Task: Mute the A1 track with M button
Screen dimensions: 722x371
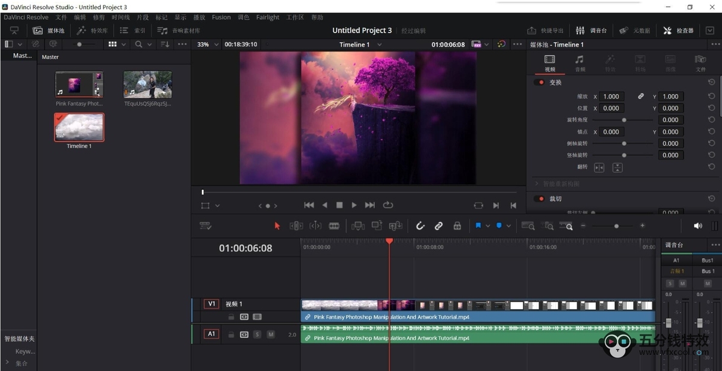Action: 271,334
